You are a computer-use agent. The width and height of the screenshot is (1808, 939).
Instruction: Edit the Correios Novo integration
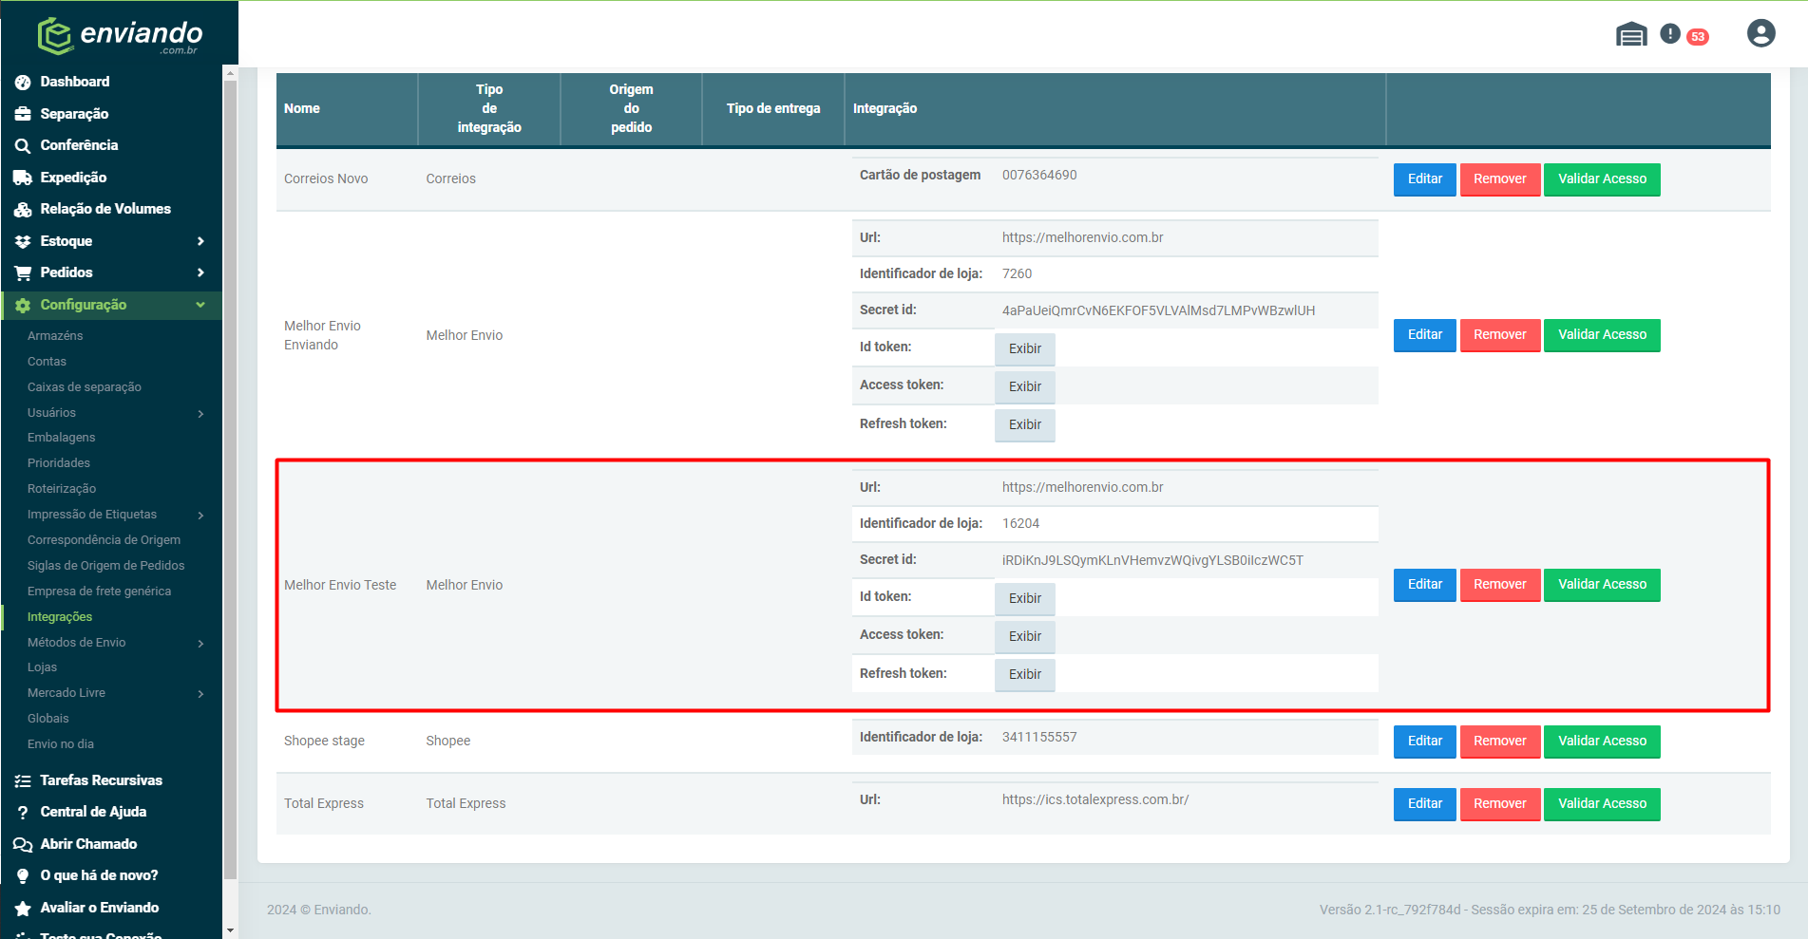(x=1424, y=179)
